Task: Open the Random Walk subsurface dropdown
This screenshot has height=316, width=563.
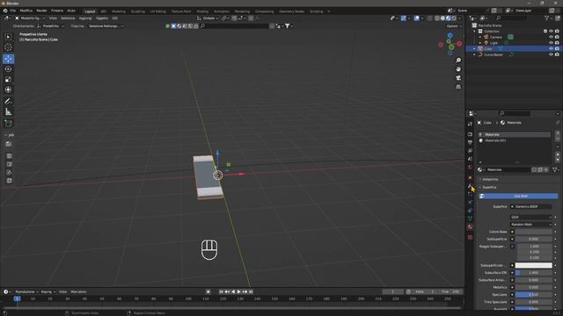Action: 530,225
